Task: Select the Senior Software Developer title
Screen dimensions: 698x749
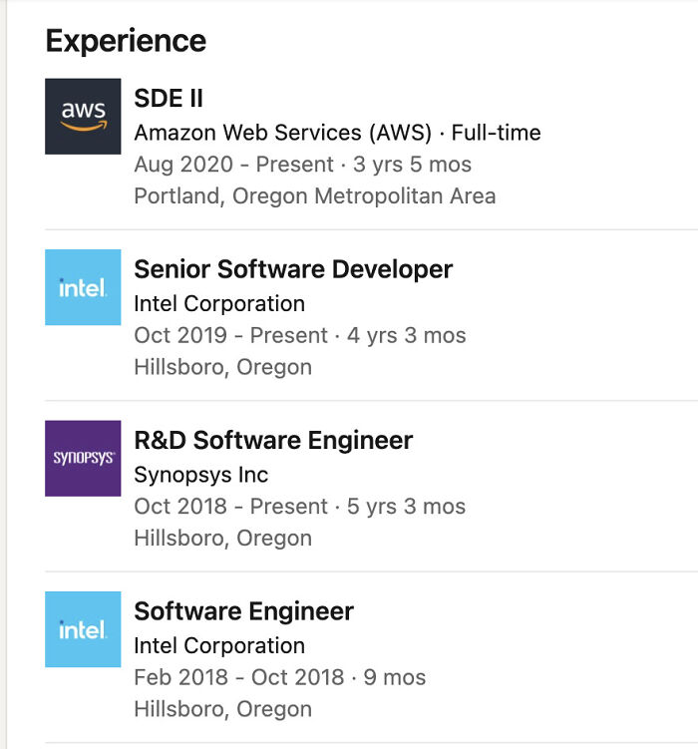Action: 293,268
